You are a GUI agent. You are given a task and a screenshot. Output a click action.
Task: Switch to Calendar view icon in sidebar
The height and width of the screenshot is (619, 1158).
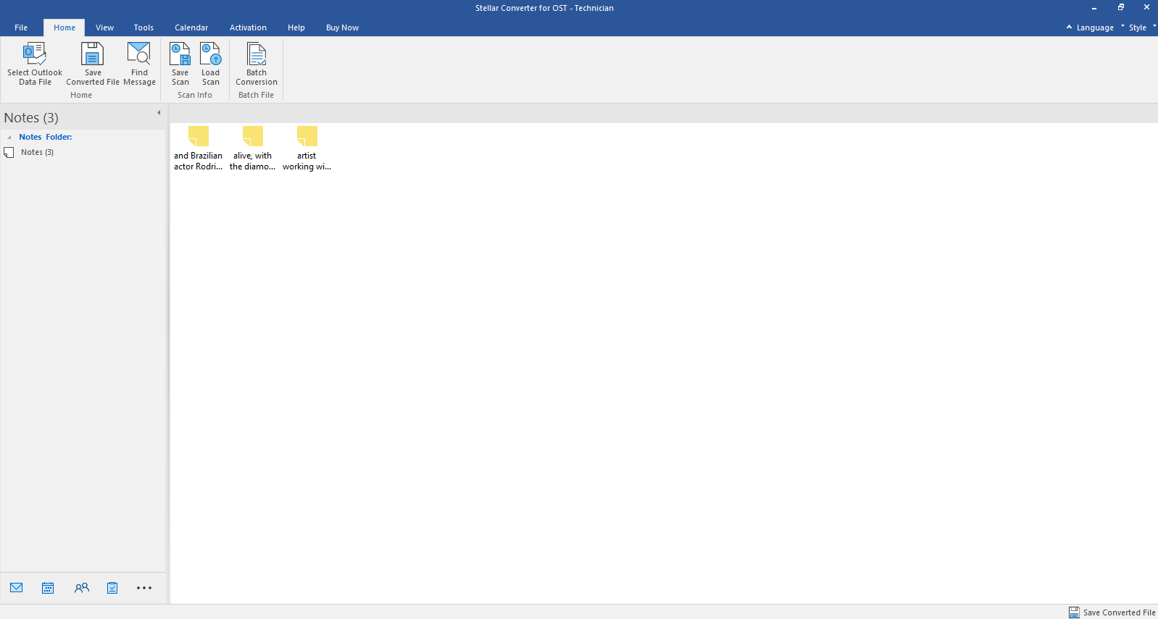tap(48, 588)
